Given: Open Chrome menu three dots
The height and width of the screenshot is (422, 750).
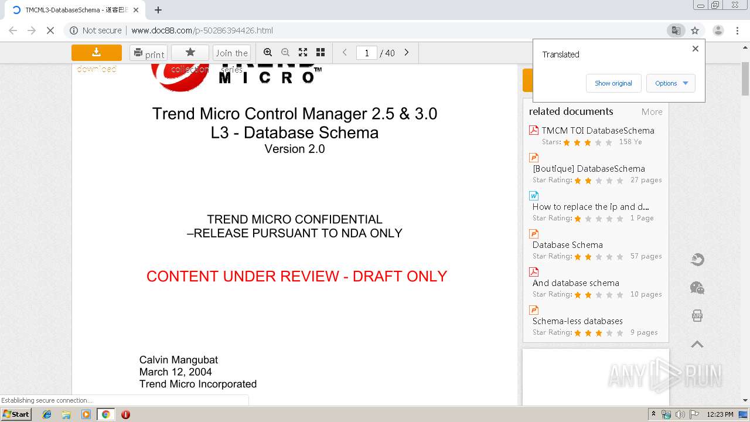Looking at the screenshot, I should point(738,30).
